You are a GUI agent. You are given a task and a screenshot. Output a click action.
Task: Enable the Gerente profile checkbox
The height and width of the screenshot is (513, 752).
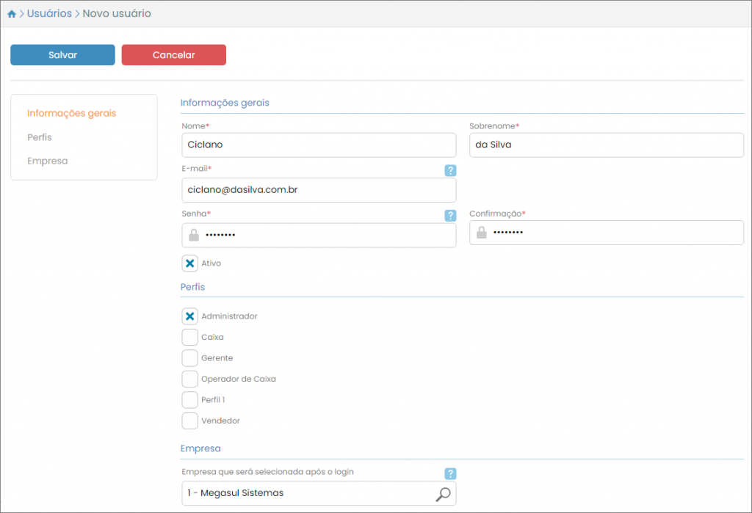[189, 358]
